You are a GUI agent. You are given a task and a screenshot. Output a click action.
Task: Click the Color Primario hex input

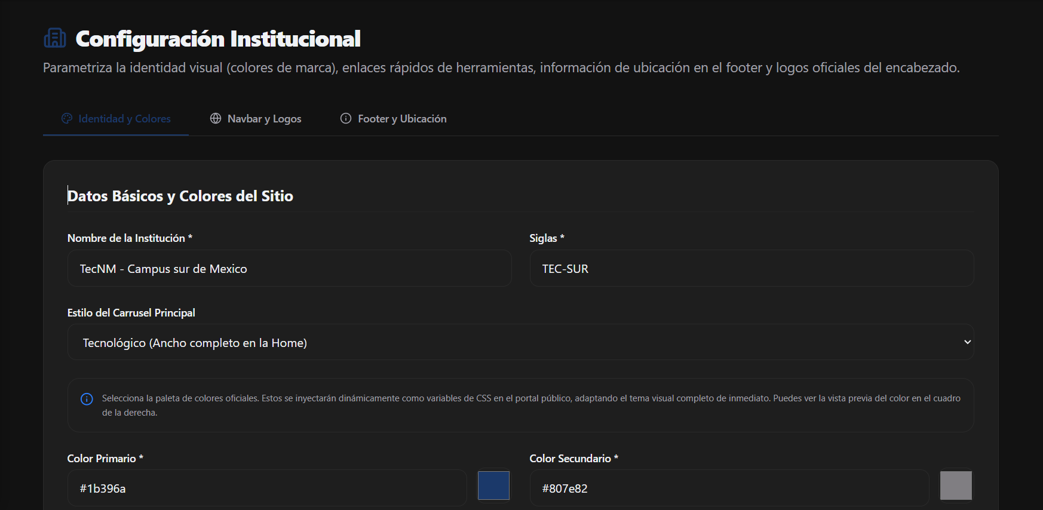click(x=267, y=488)
